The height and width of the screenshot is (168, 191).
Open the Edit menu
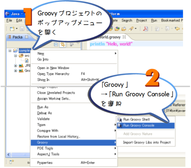(x=19, y=20)
